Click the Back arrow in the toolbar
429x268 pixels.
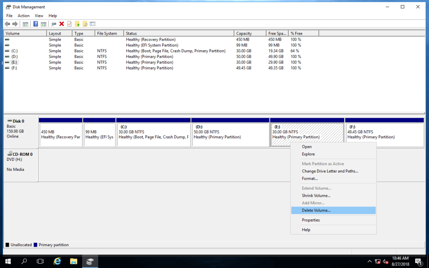[7, 24]
